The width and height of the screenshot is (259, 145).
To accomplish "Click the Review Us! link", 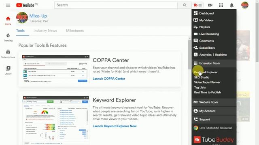I will pyautogui.click(x=226, y=128).
